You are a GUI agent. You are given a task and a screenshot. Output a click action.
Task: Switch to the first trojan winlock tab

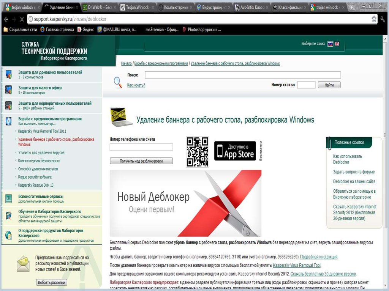pos(23,8)
